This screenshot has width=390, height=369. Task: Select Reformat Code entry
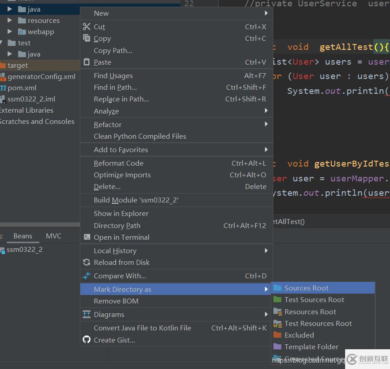tap(176, 163)
